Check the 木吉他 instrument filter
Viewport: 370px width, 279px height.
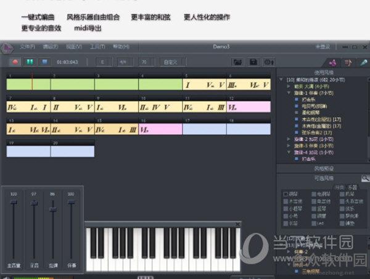tap(286, 201)
